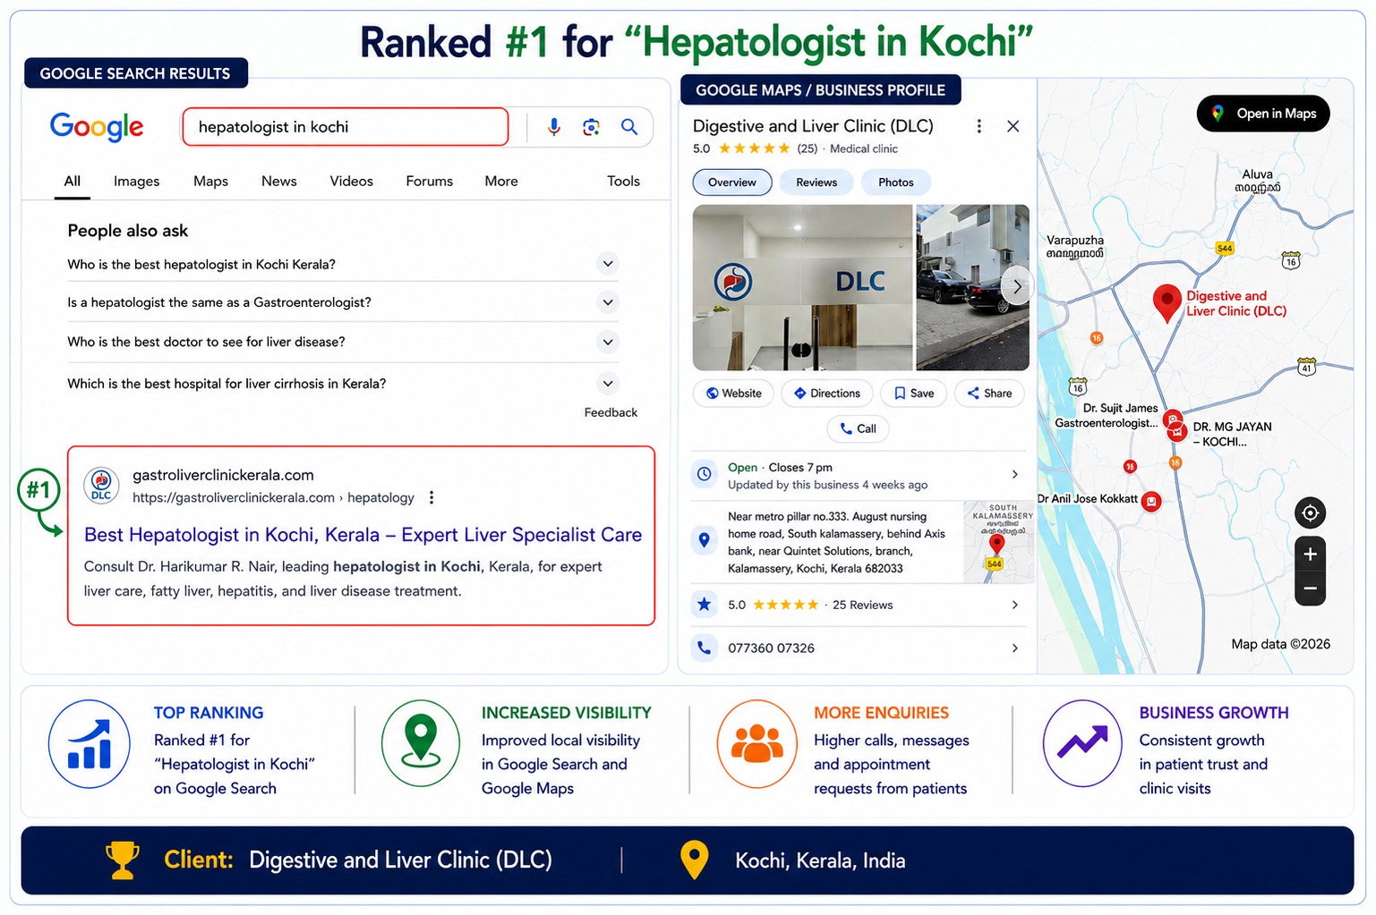Open the search result's three-dot options
Image resolution: width=1376 pixels, height=915 pixels.
tap(432, 497)
